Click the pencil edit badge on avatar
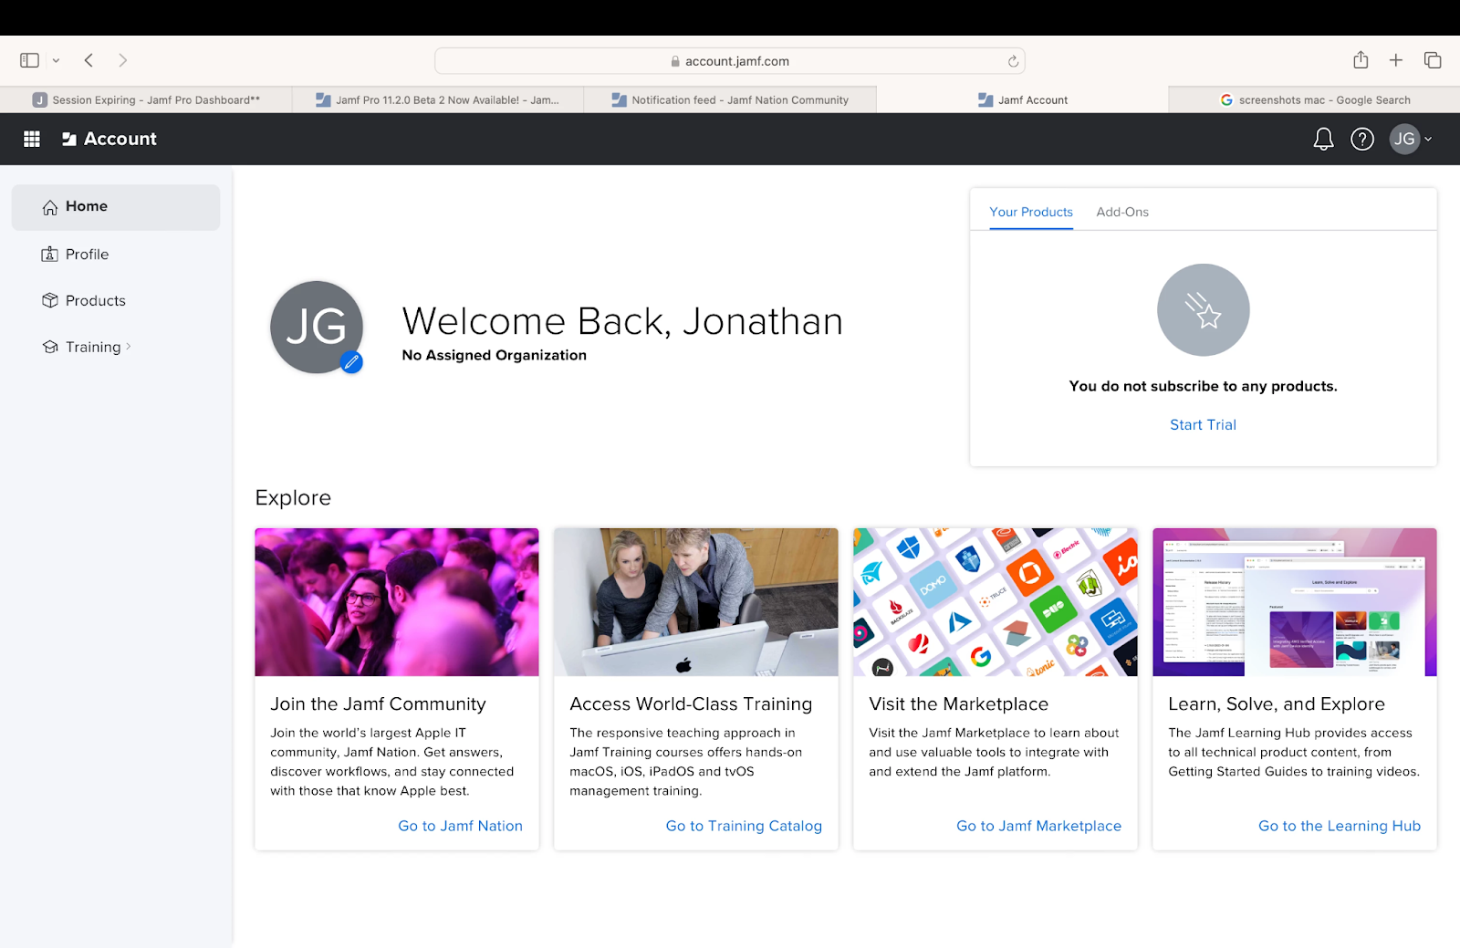 click(x=351, y=362)
